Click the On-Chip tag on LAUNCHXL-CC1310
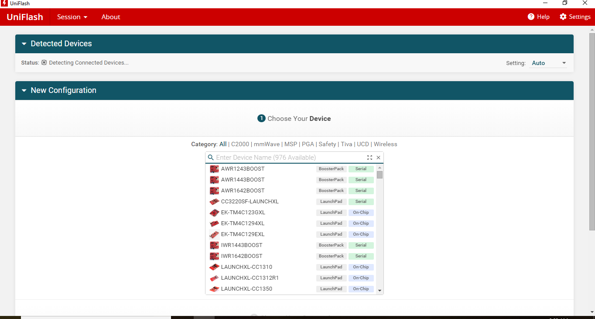 click(x=361, y=267)
